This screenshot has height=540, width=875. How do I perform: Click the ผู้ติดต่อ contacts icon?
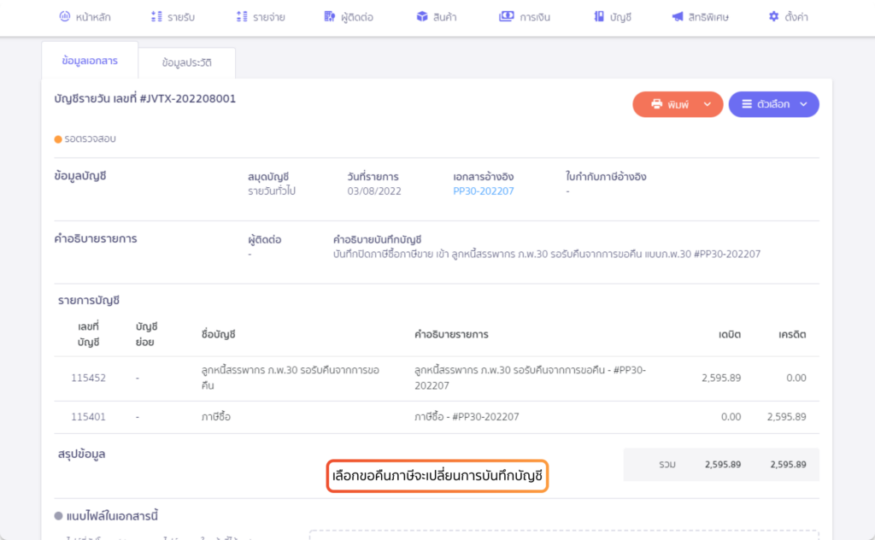pos(329,17)
